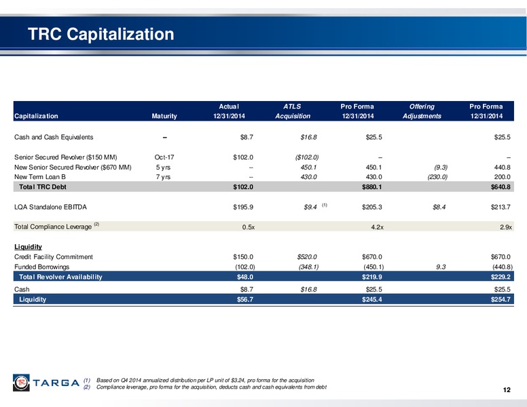Screen dimensions: 527x407
Task: Select the "(450.1)" Funded Borrowings value
Action: (x=374, y=267)
